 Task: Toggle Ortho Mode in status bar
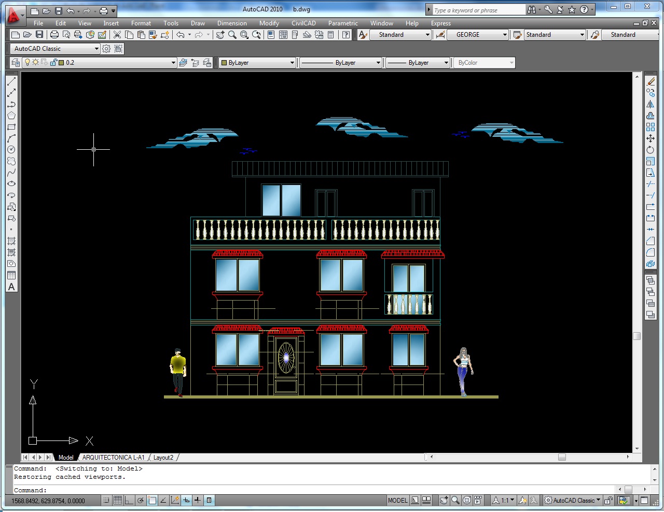pos(129,501)
